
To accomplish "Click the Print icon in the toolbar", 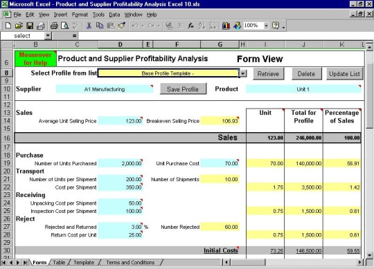I will tap(54, 26).
